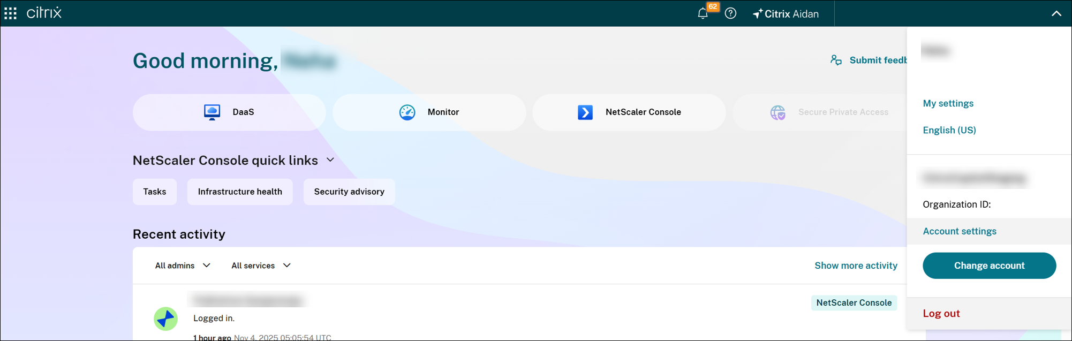The image size is (1072, 341).
Task: Click the Change account button
Action: pos(989,266)
